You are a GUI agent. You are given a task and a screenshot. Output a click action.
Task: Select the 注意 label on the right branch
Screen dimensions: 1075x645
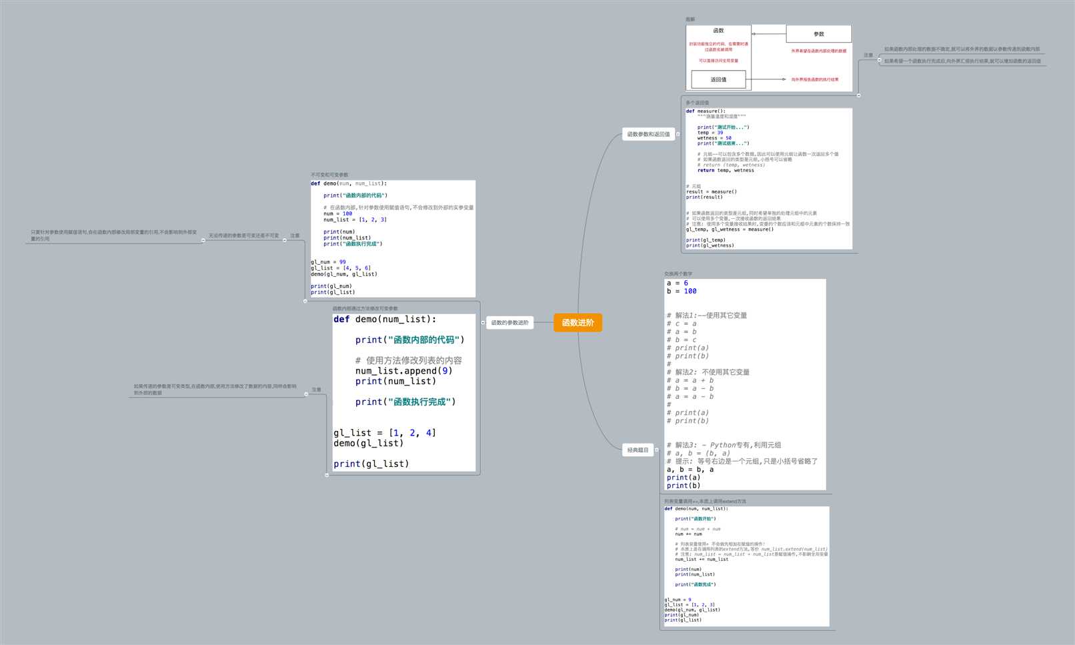coord(868,55)
